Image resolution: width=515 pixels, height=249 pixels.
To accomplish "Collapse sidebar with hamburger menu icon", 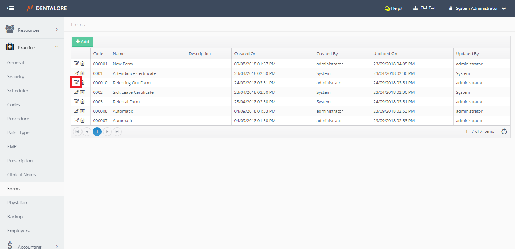I will point(11,8).
